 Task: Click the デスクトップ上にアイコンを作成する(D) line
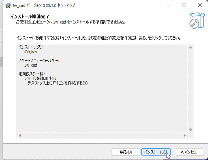pos(58,83)
